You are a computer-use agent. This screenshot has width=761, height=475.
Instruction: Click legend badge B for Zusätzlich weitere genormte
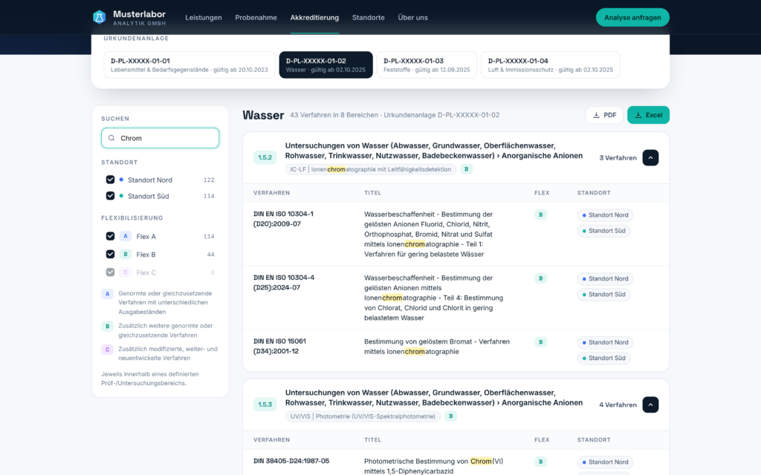[x=107, y=327]
